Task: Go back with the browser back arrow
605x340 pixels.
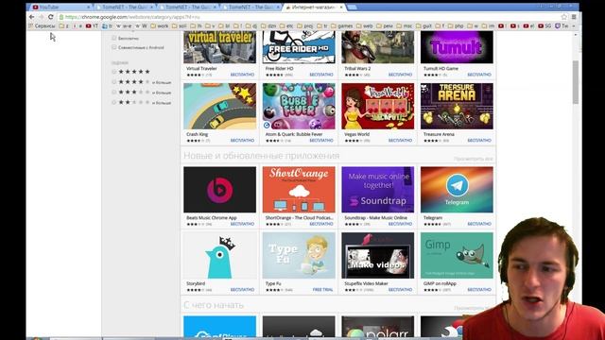Action: pos(31,17)
